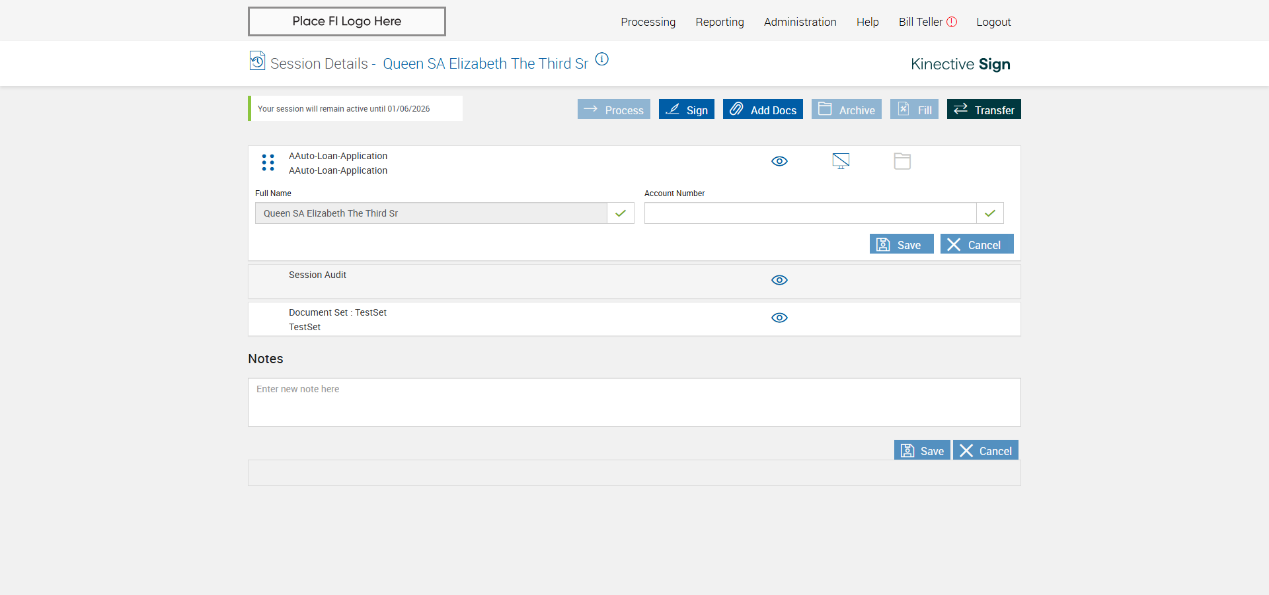Image resolution: width=1269 pixels, height=595 pixels.
Task: Click the folder icon in the AAuto-Loan-Application row
Action: 902,161
